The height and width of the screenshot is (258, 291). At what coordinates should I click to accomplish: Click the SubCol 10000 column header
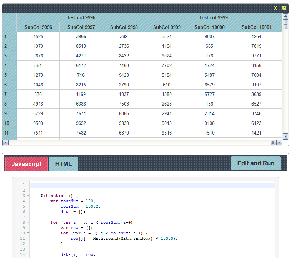pos(209,27)
